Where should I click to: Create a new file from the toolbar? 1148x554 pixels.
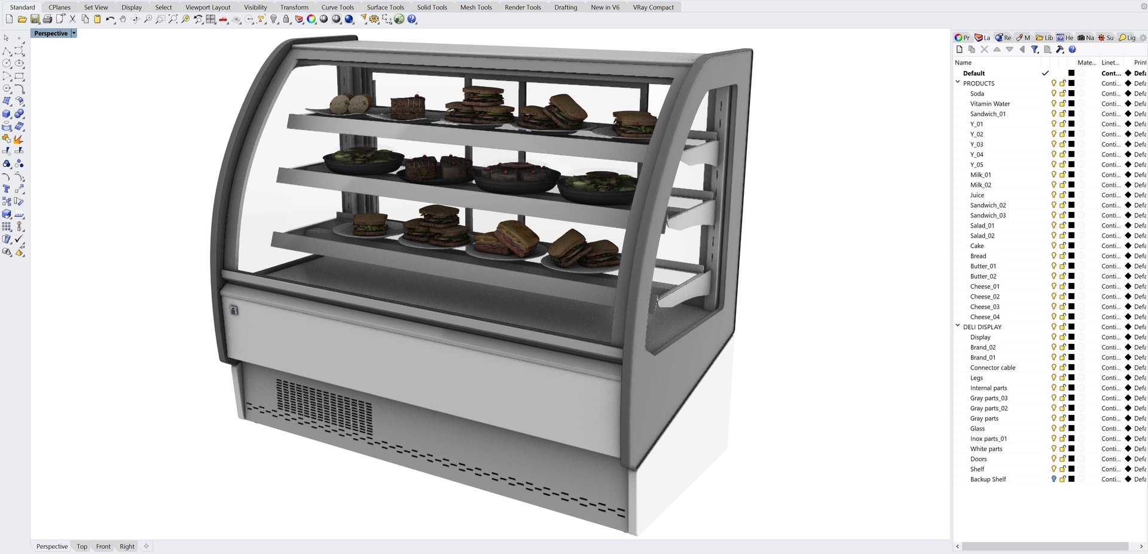(x=9, y=19)
